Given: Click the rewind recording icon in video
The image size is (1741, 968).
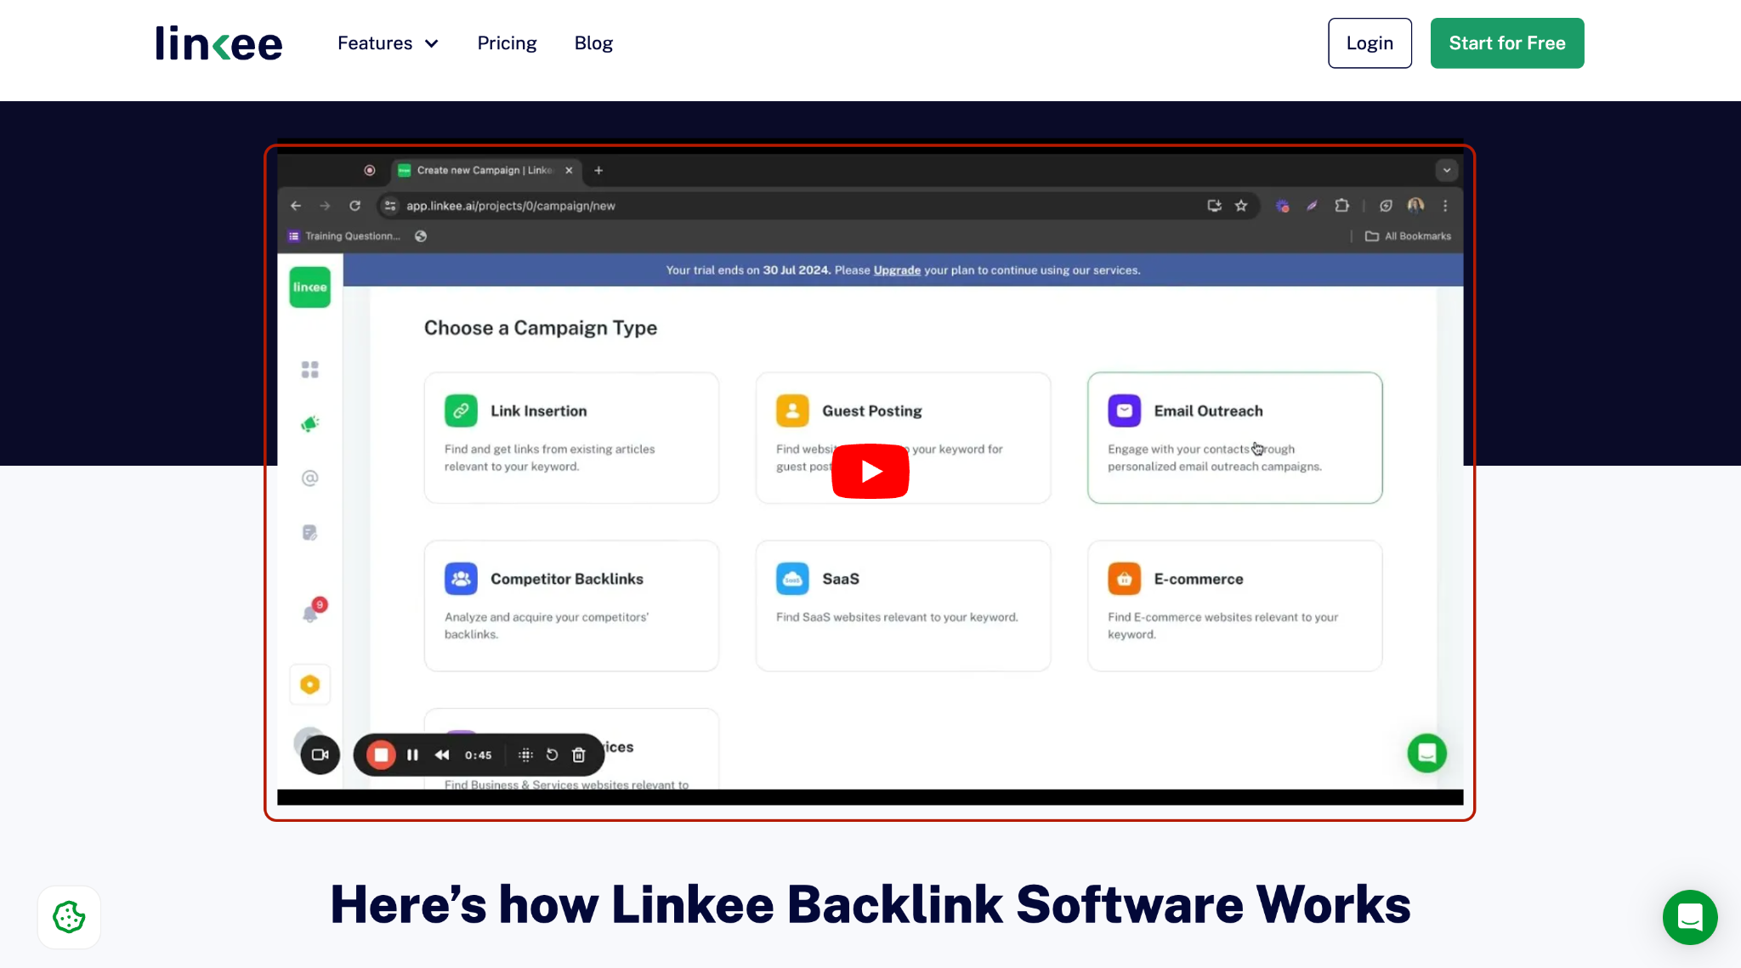Looking at the screenshot, I should 442,755.
